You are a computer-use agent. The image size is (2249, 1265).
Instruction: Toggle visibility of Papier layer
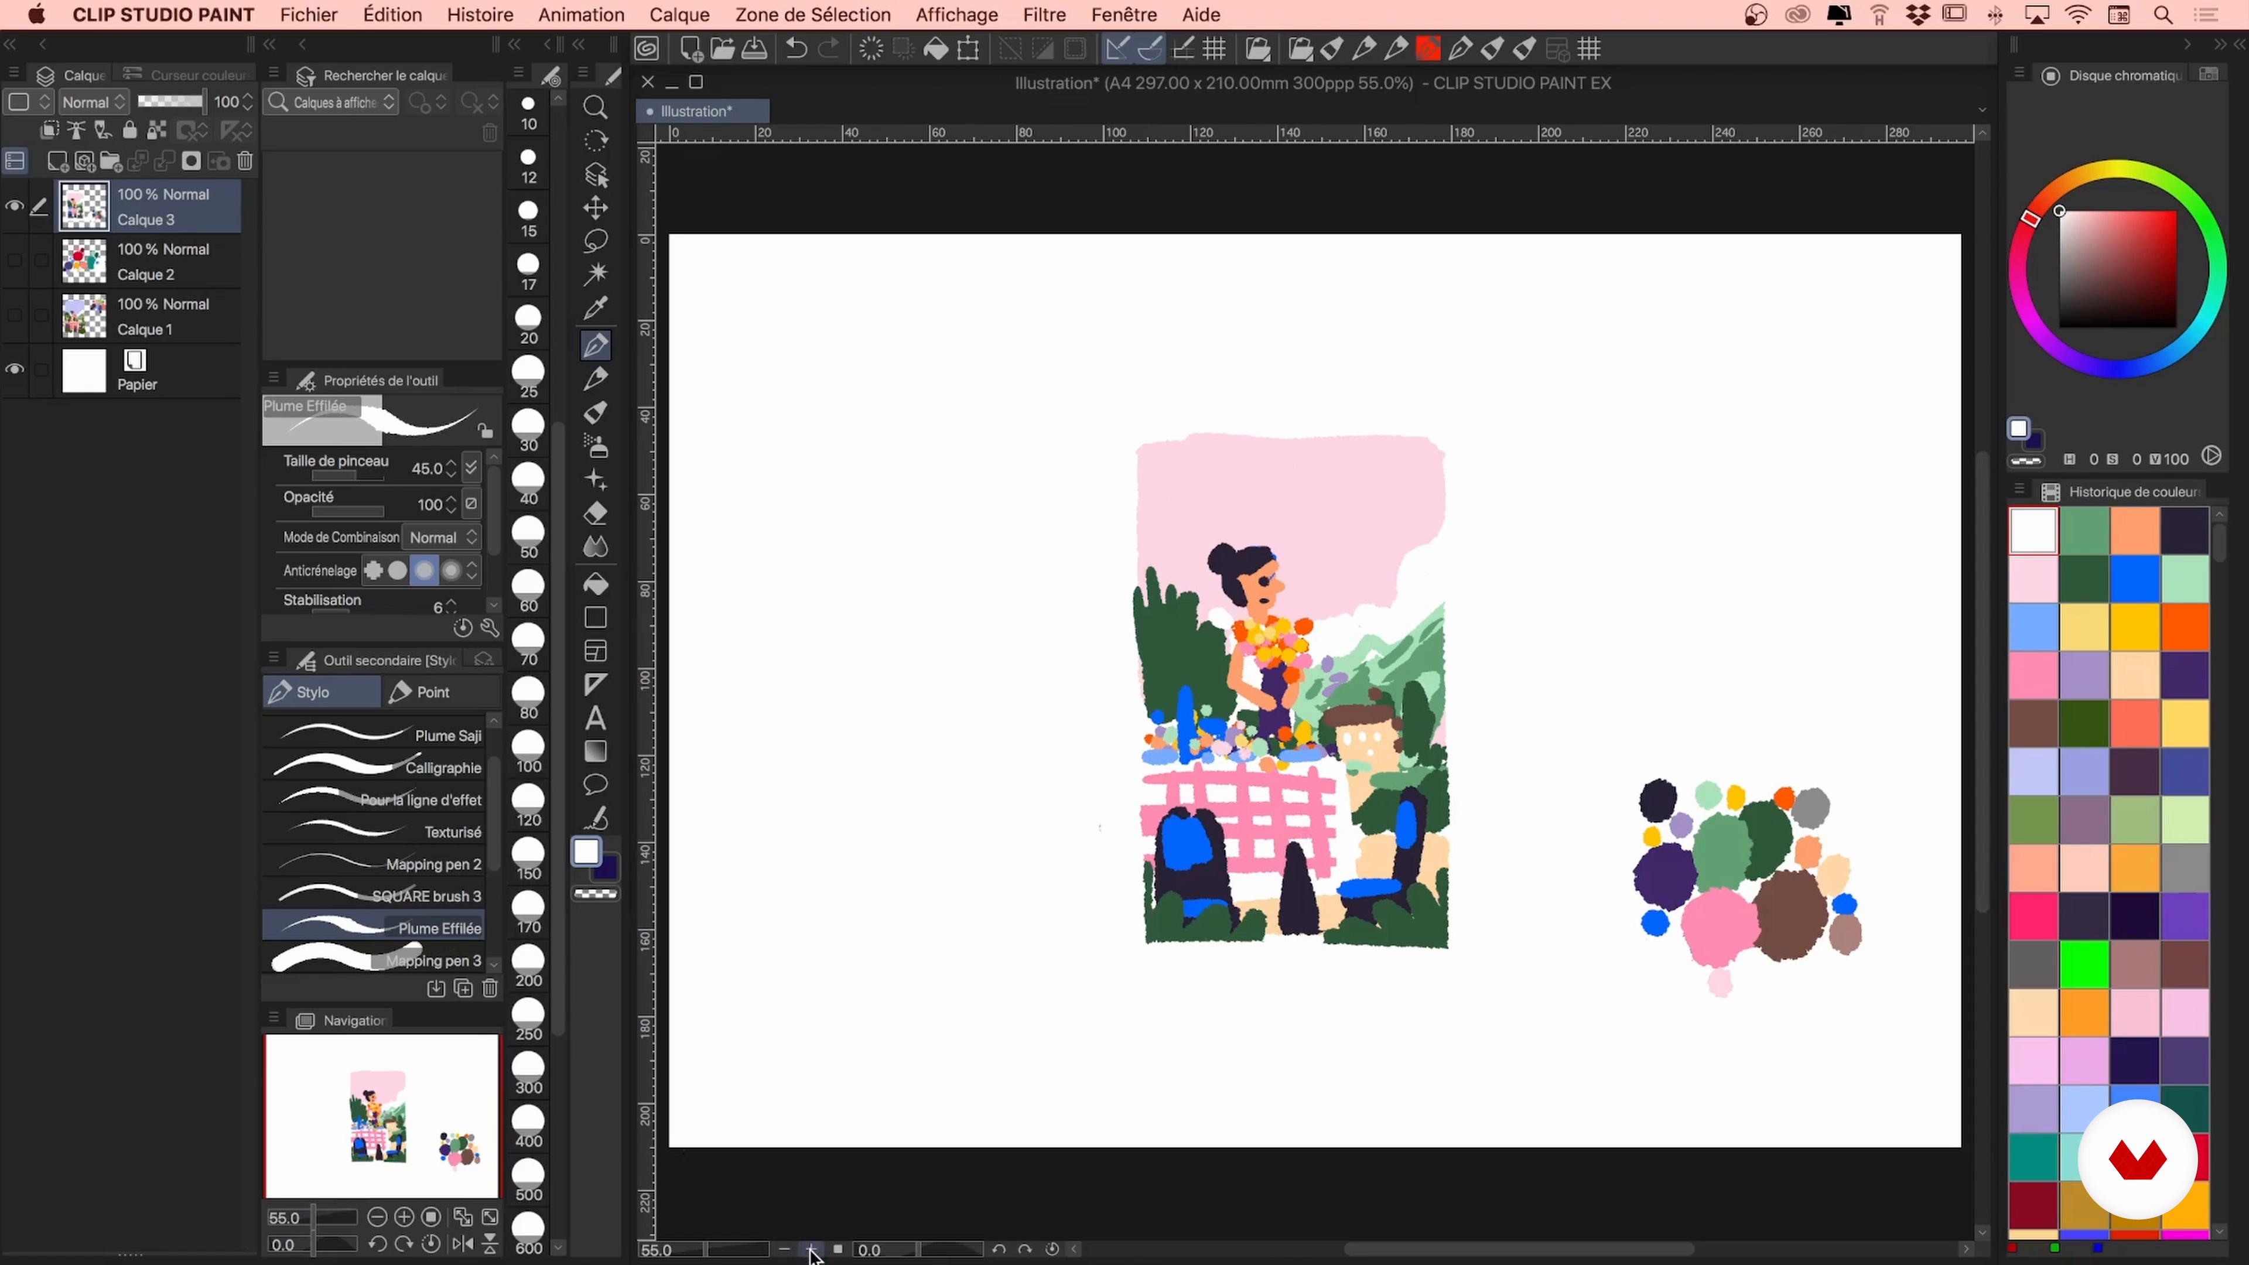(x=14, y=370)
